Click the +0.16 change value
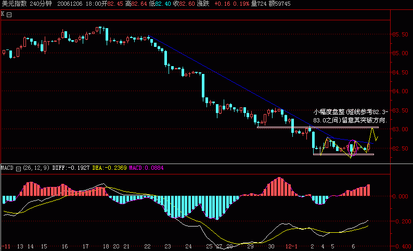413x251 pixels. (222, 4)
